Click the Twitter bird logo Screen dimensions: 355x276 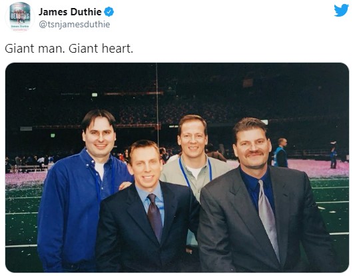point(341,10)
